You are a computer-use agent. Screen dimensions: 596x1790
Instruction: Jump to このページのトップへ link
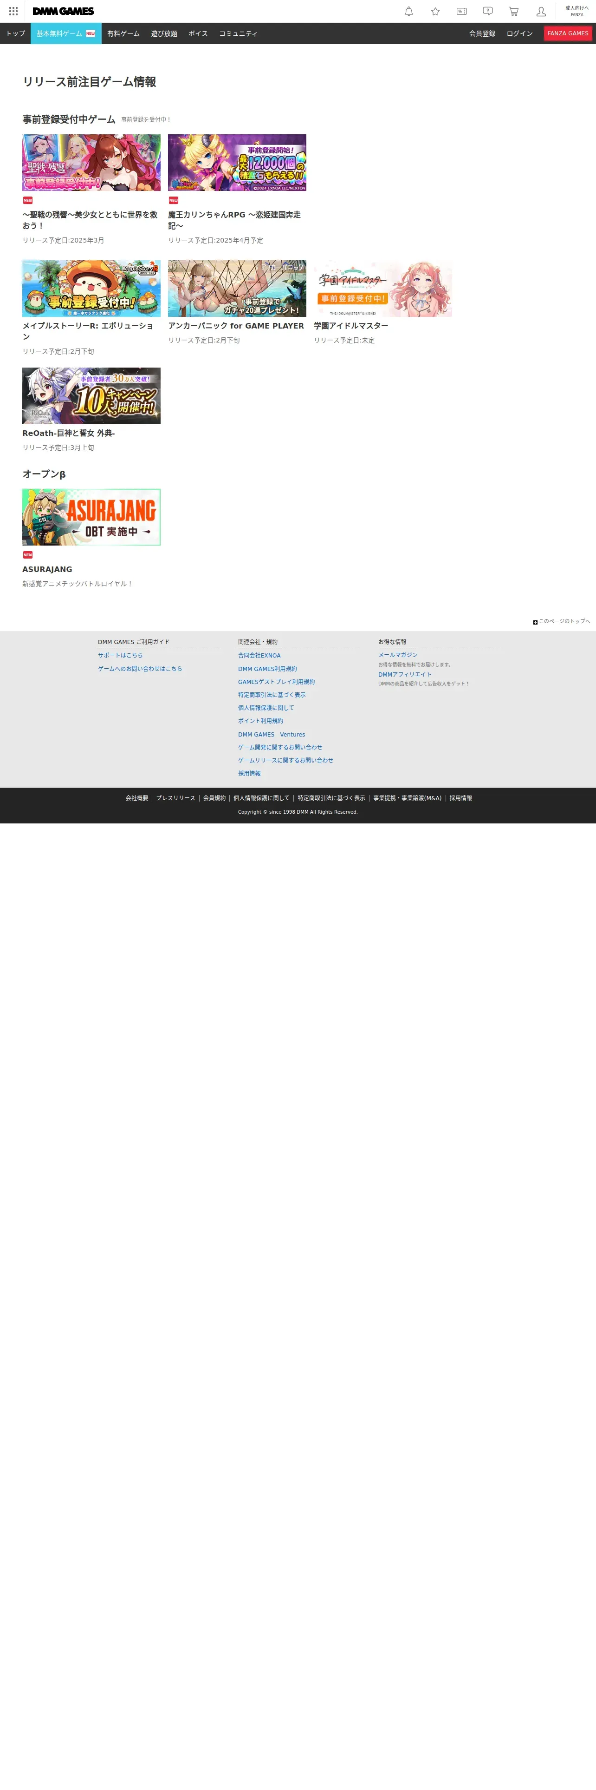[561, 621]
